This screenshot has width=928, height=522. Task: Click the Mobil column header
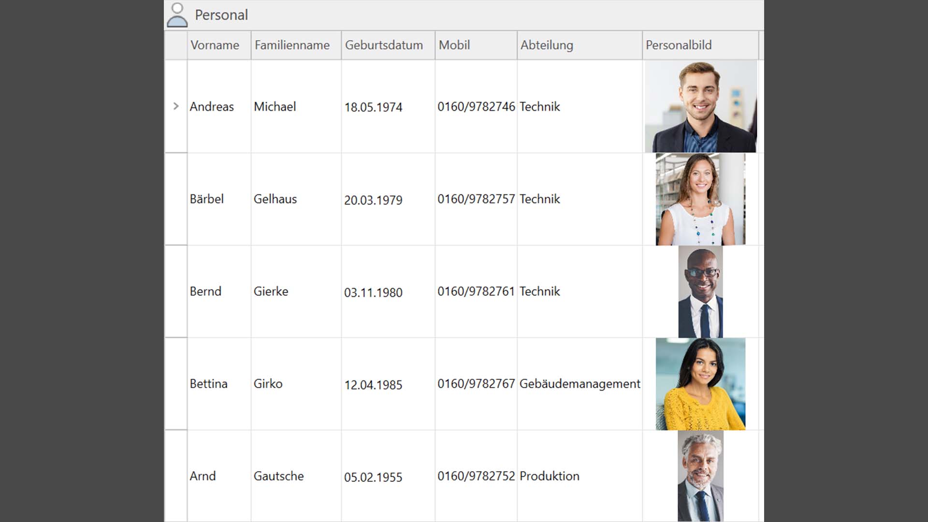coord(454,45)
